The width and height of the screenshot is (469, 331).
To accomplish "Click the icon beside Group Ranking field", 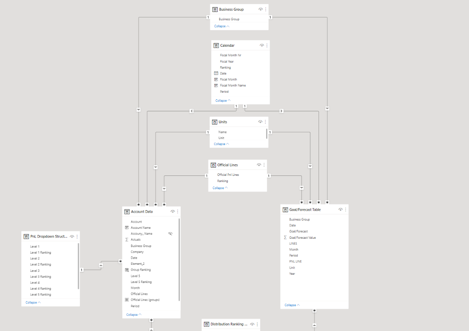I will pyautogui.click(x=127, y=270).
